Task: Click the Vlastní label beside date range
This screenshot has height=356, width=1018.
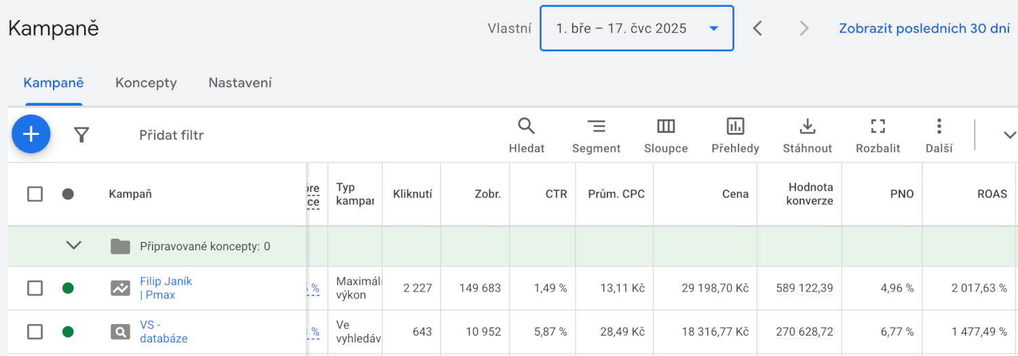Action: pyautogui.click(x=510, y=28)
